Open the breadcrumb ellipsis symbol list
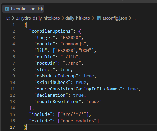Viewport: 157px width, 131px height. coord(134,18)
